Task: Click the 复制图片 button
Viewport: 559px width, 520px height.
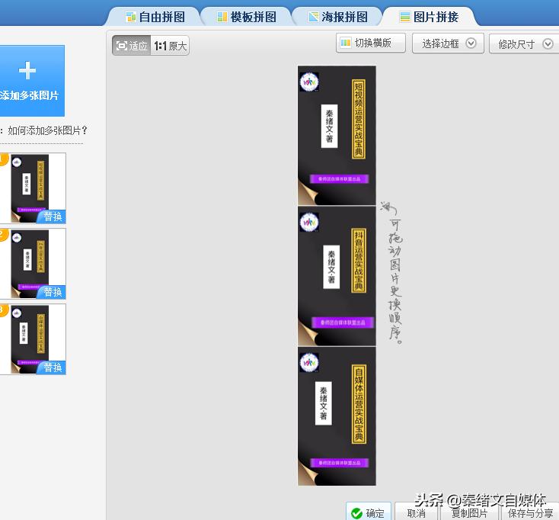Action: [x=469, y=513]
